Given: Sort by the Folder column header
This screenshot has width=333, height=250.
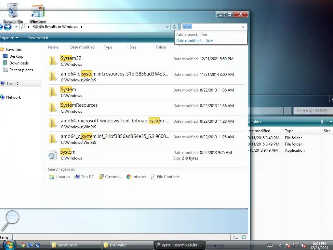Looking at the screenshot, I should tap(161, 47).
